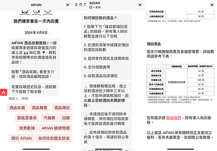This screenshot has width=217, height=151.
Task: Close the left AIFIAN chat panel
Action: [x=68, y=5]
